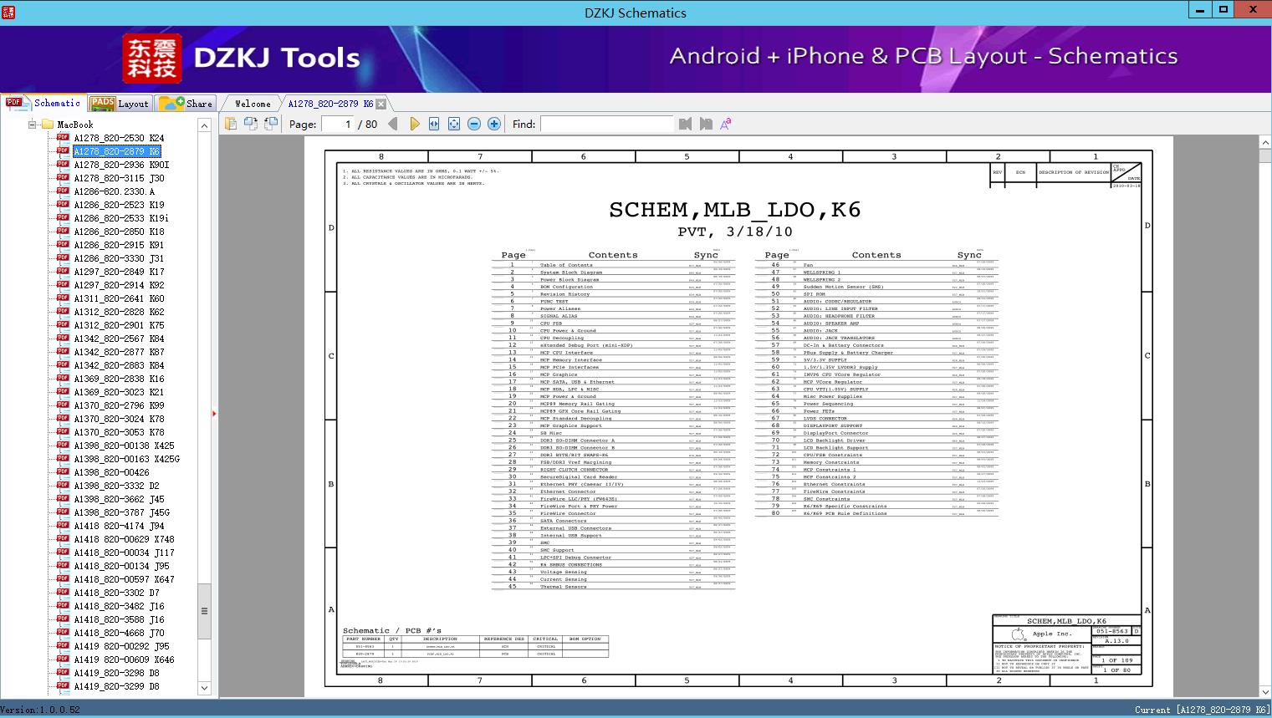Open A1398_820-00138 X425 schematic
The image size is (1272, 718).
click(x=124, y=446)
